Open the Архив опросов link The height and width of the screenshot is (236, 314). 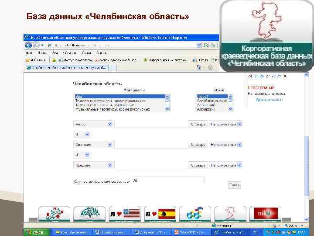pos(268,100)
